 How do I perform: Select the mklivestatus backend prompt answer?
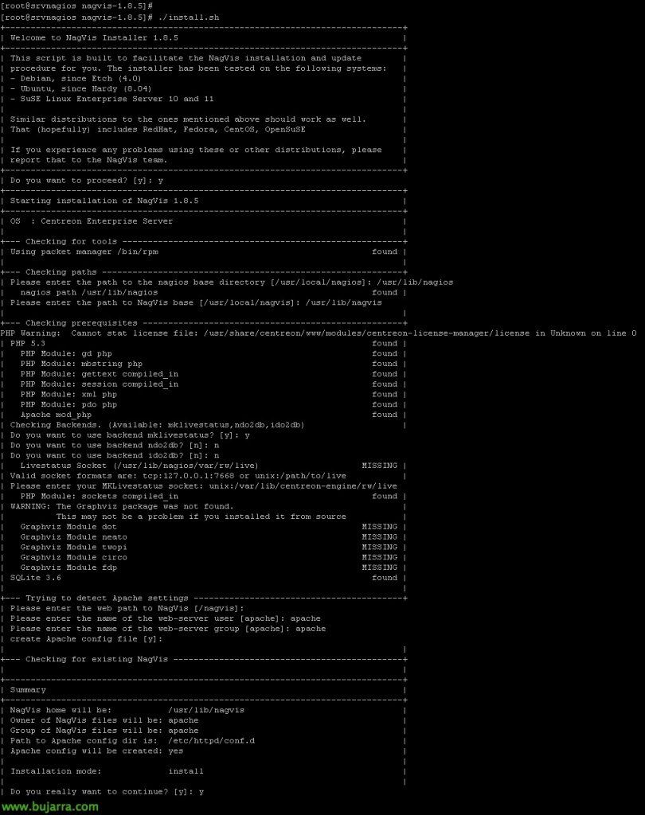[247, 435]
